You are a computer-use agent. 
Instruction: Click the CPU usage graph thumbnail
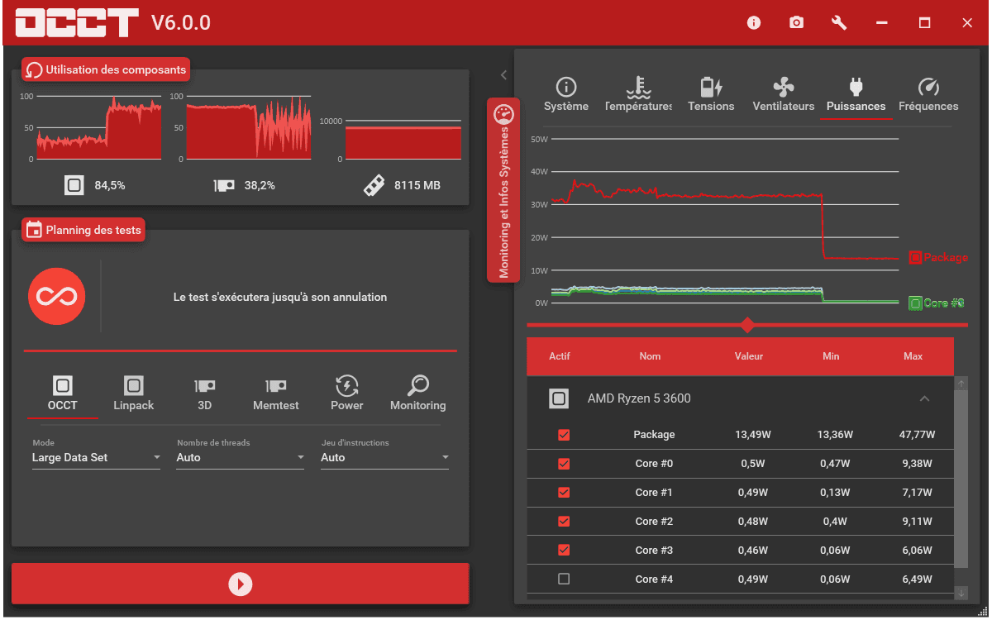pos(99,128)
